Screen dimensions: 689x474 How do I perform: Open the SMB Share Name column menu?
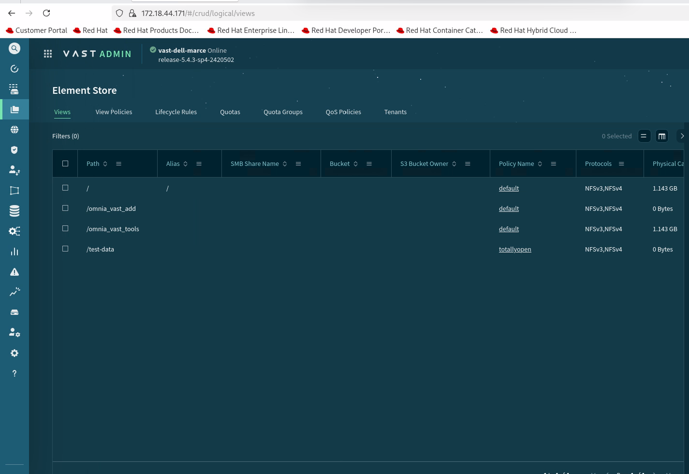click(298, 164)
